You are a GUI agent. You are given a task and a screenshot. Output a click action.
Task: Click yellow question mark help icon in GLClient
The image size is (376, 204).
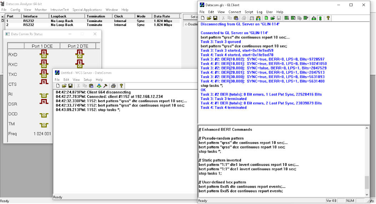pos(328,18)
